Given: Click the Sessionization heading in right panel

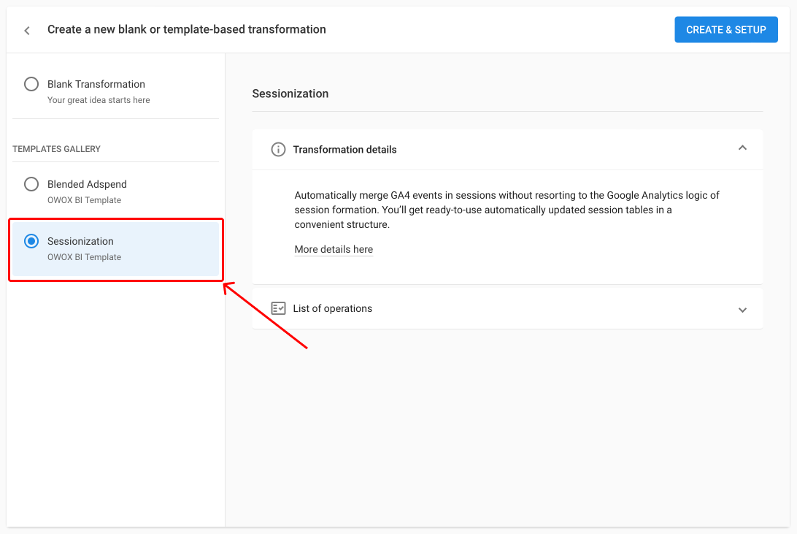Looking at the screenshot, I should pos(290,94).
